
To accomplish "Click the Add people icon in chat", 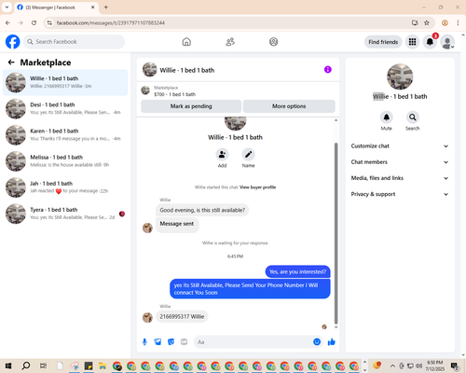I will coord(222,155).
